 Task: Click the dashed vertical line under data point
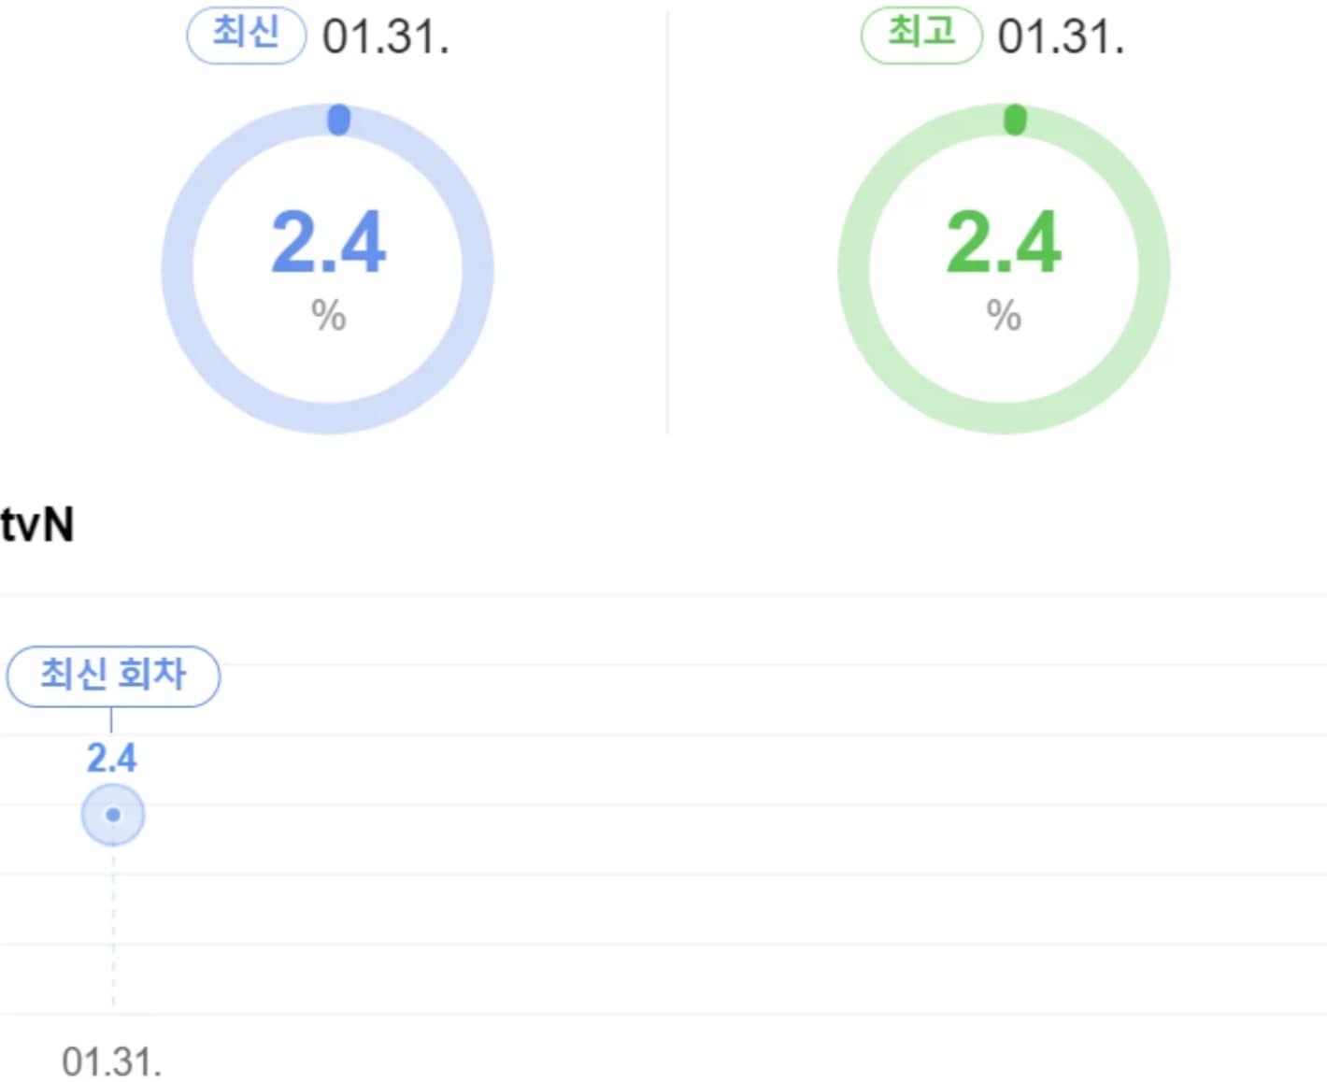tap(113, 926)
